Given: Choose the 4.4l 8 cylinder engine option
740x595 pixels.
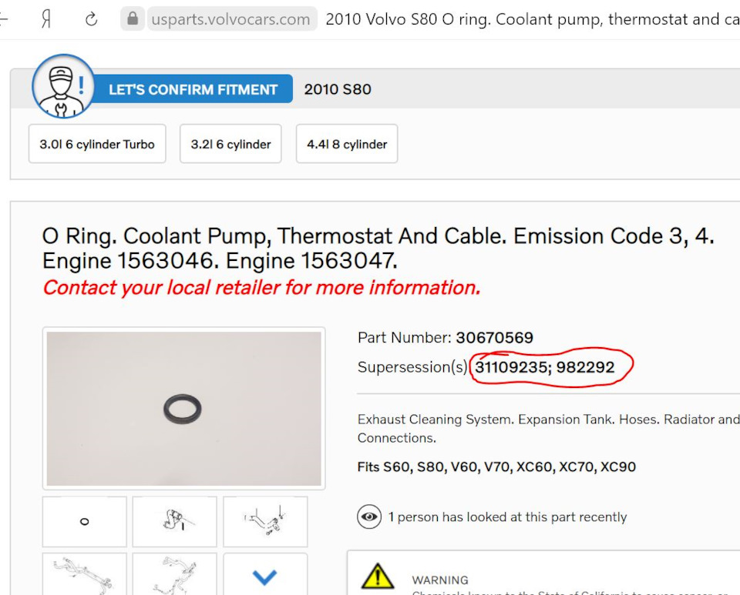Looking at the screenshot, I should tap(347, 144).
